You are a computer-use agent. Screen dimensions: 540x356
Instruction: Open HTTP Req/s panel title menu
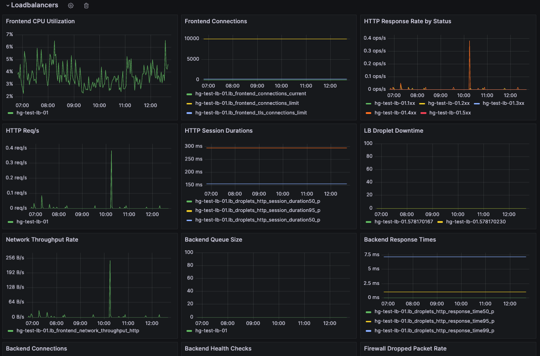click(x=22, y=131)
